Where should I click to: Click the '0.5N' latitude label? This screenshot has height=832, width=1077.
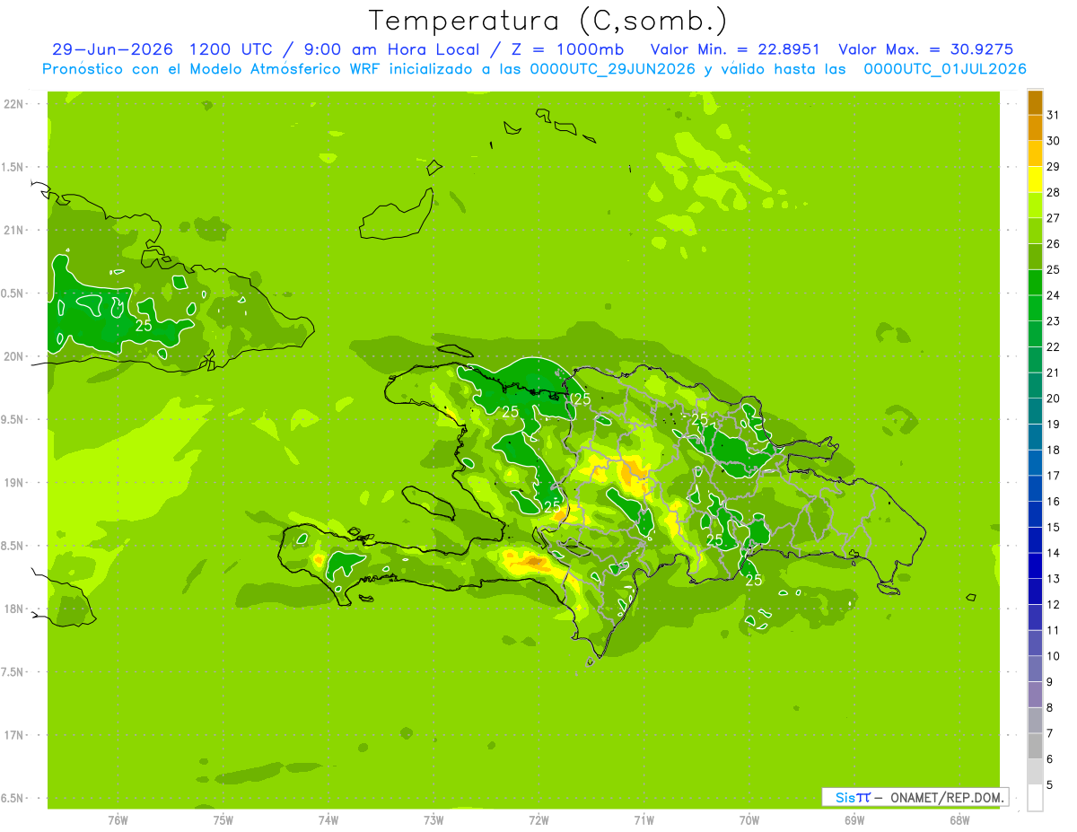click(13, 293)
